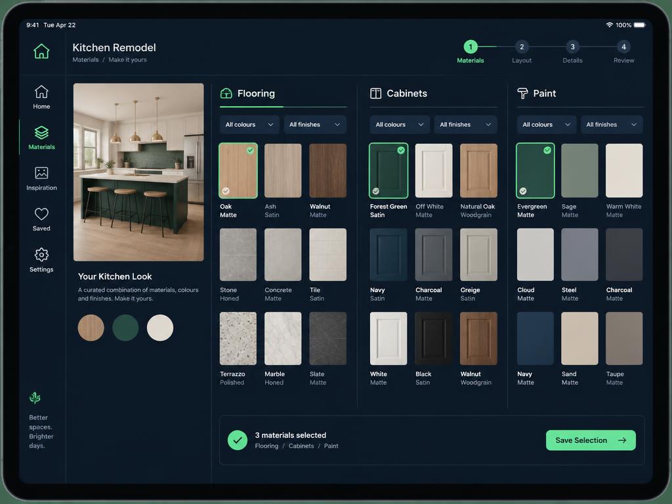This screenshot has width=672, height=504.
Task: Click the arrow on Save Selection
Action: point(622,440)
